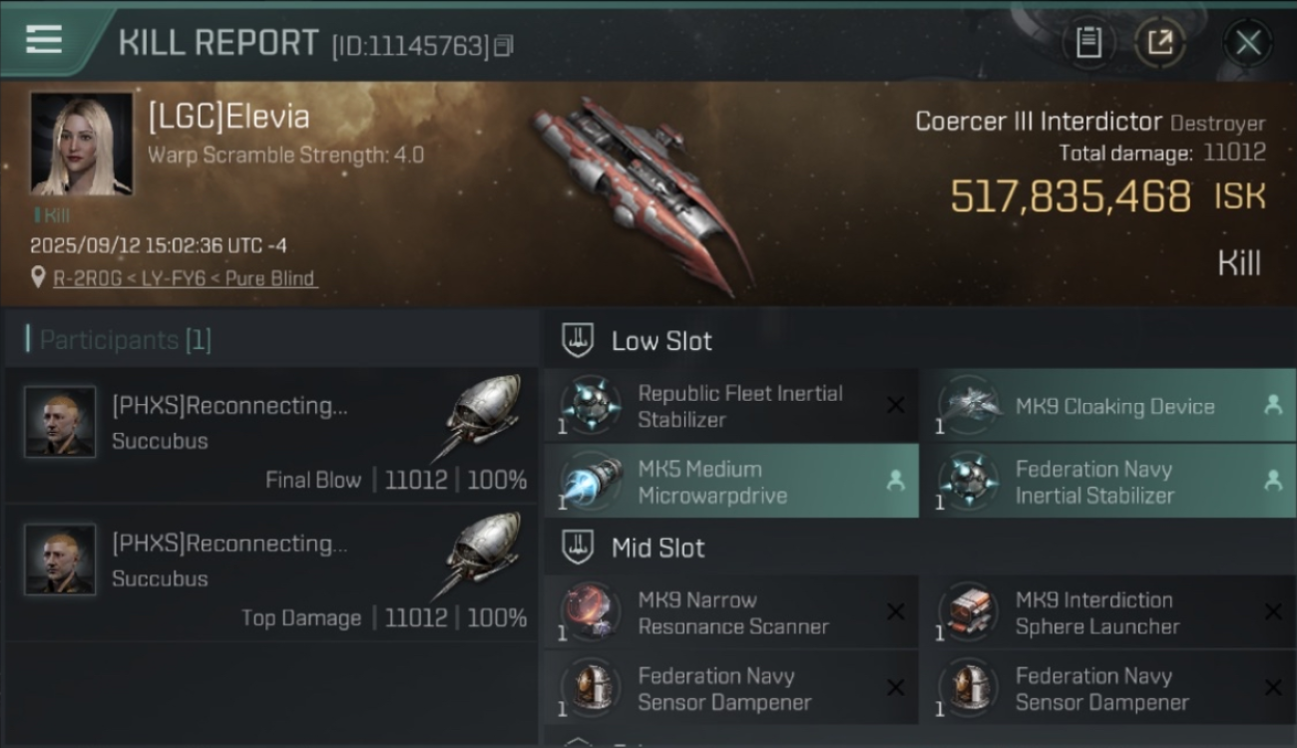This screenshot has height=748, width=1297.
Task: Copy the kill report ID
Action: click(x=504, y=46)
